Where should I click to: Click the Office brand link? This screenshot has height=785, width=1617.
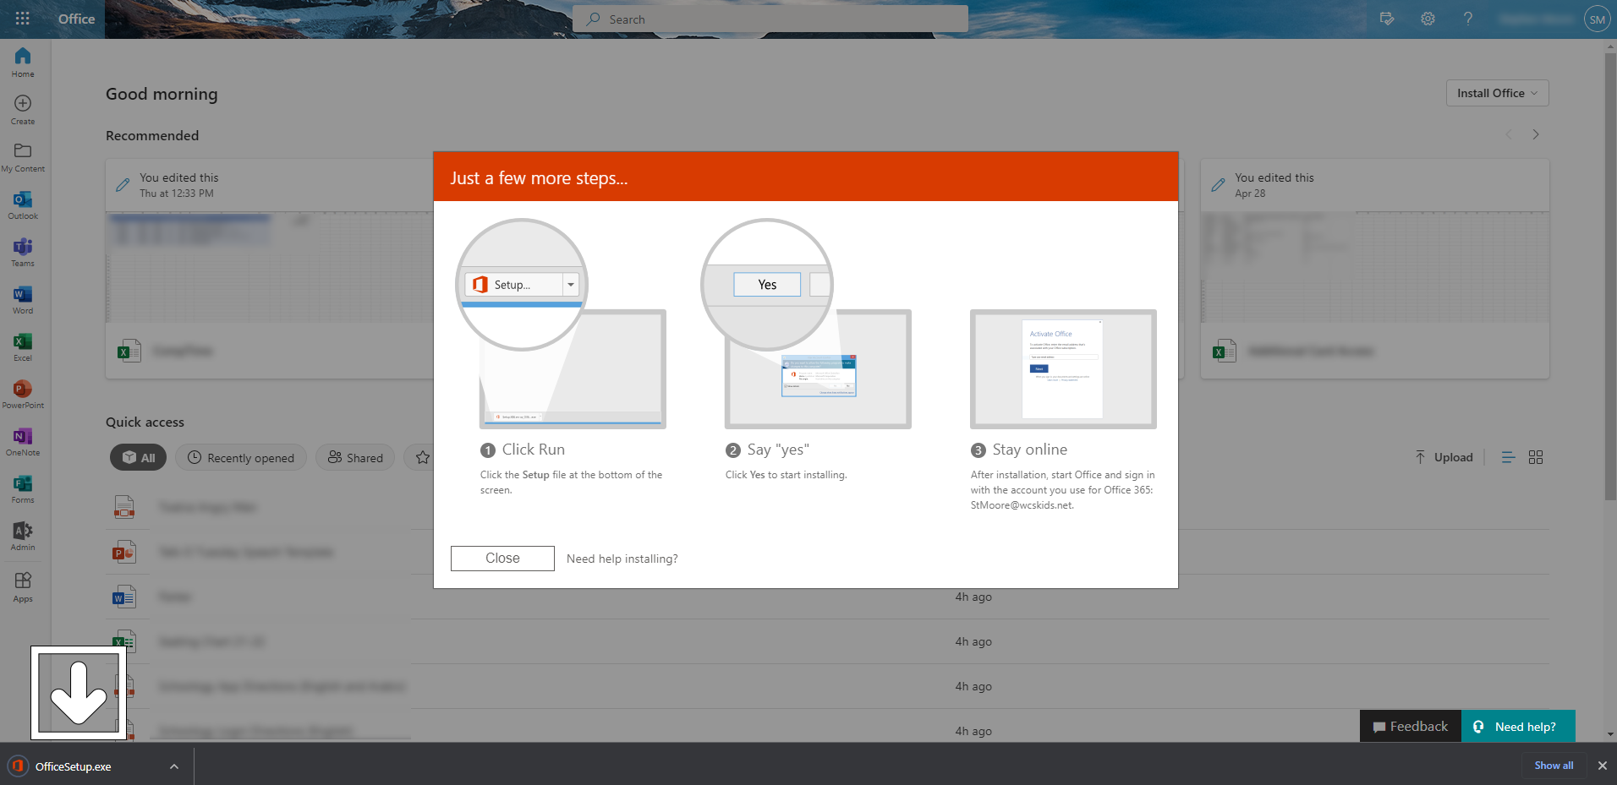(x=76, y=19)
